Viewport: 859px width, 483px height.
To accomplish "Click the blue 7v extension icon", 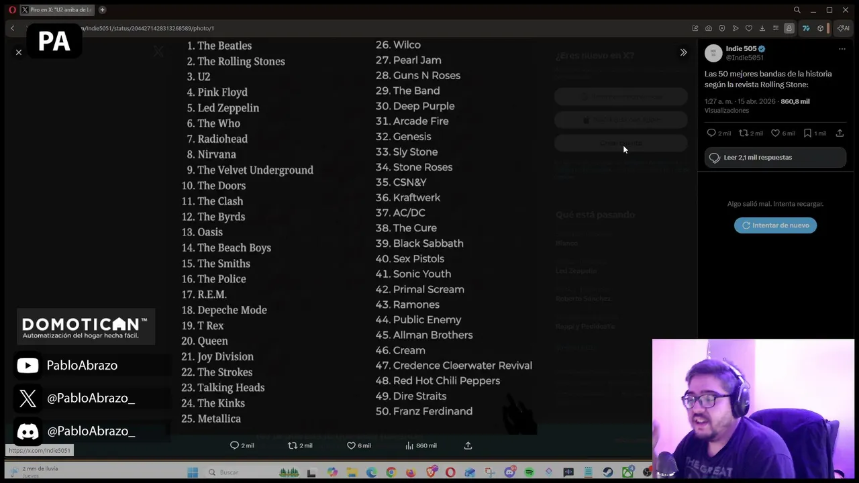I will [x=806, y=28].
